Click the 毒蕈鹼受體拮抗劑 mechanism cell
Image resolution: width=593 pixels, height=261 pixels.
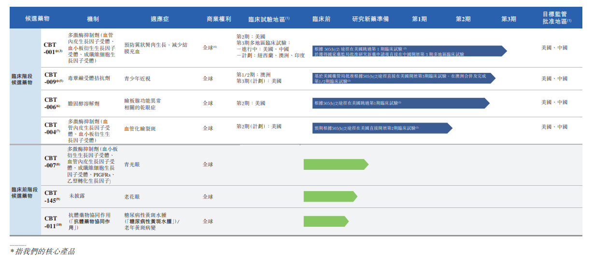89,78
